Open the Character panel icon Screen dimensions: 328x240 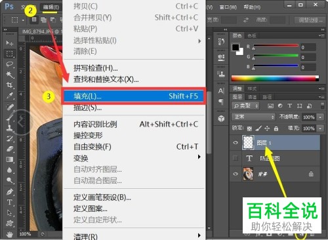click(x=221, y=90)
